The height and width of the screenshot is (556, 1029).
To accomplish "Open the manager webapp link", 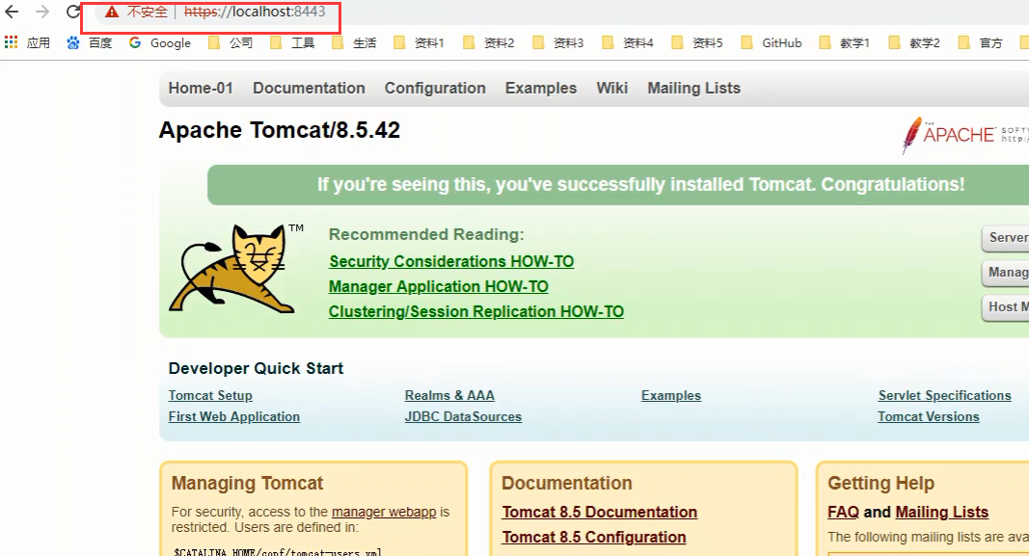I will [384, 512].
